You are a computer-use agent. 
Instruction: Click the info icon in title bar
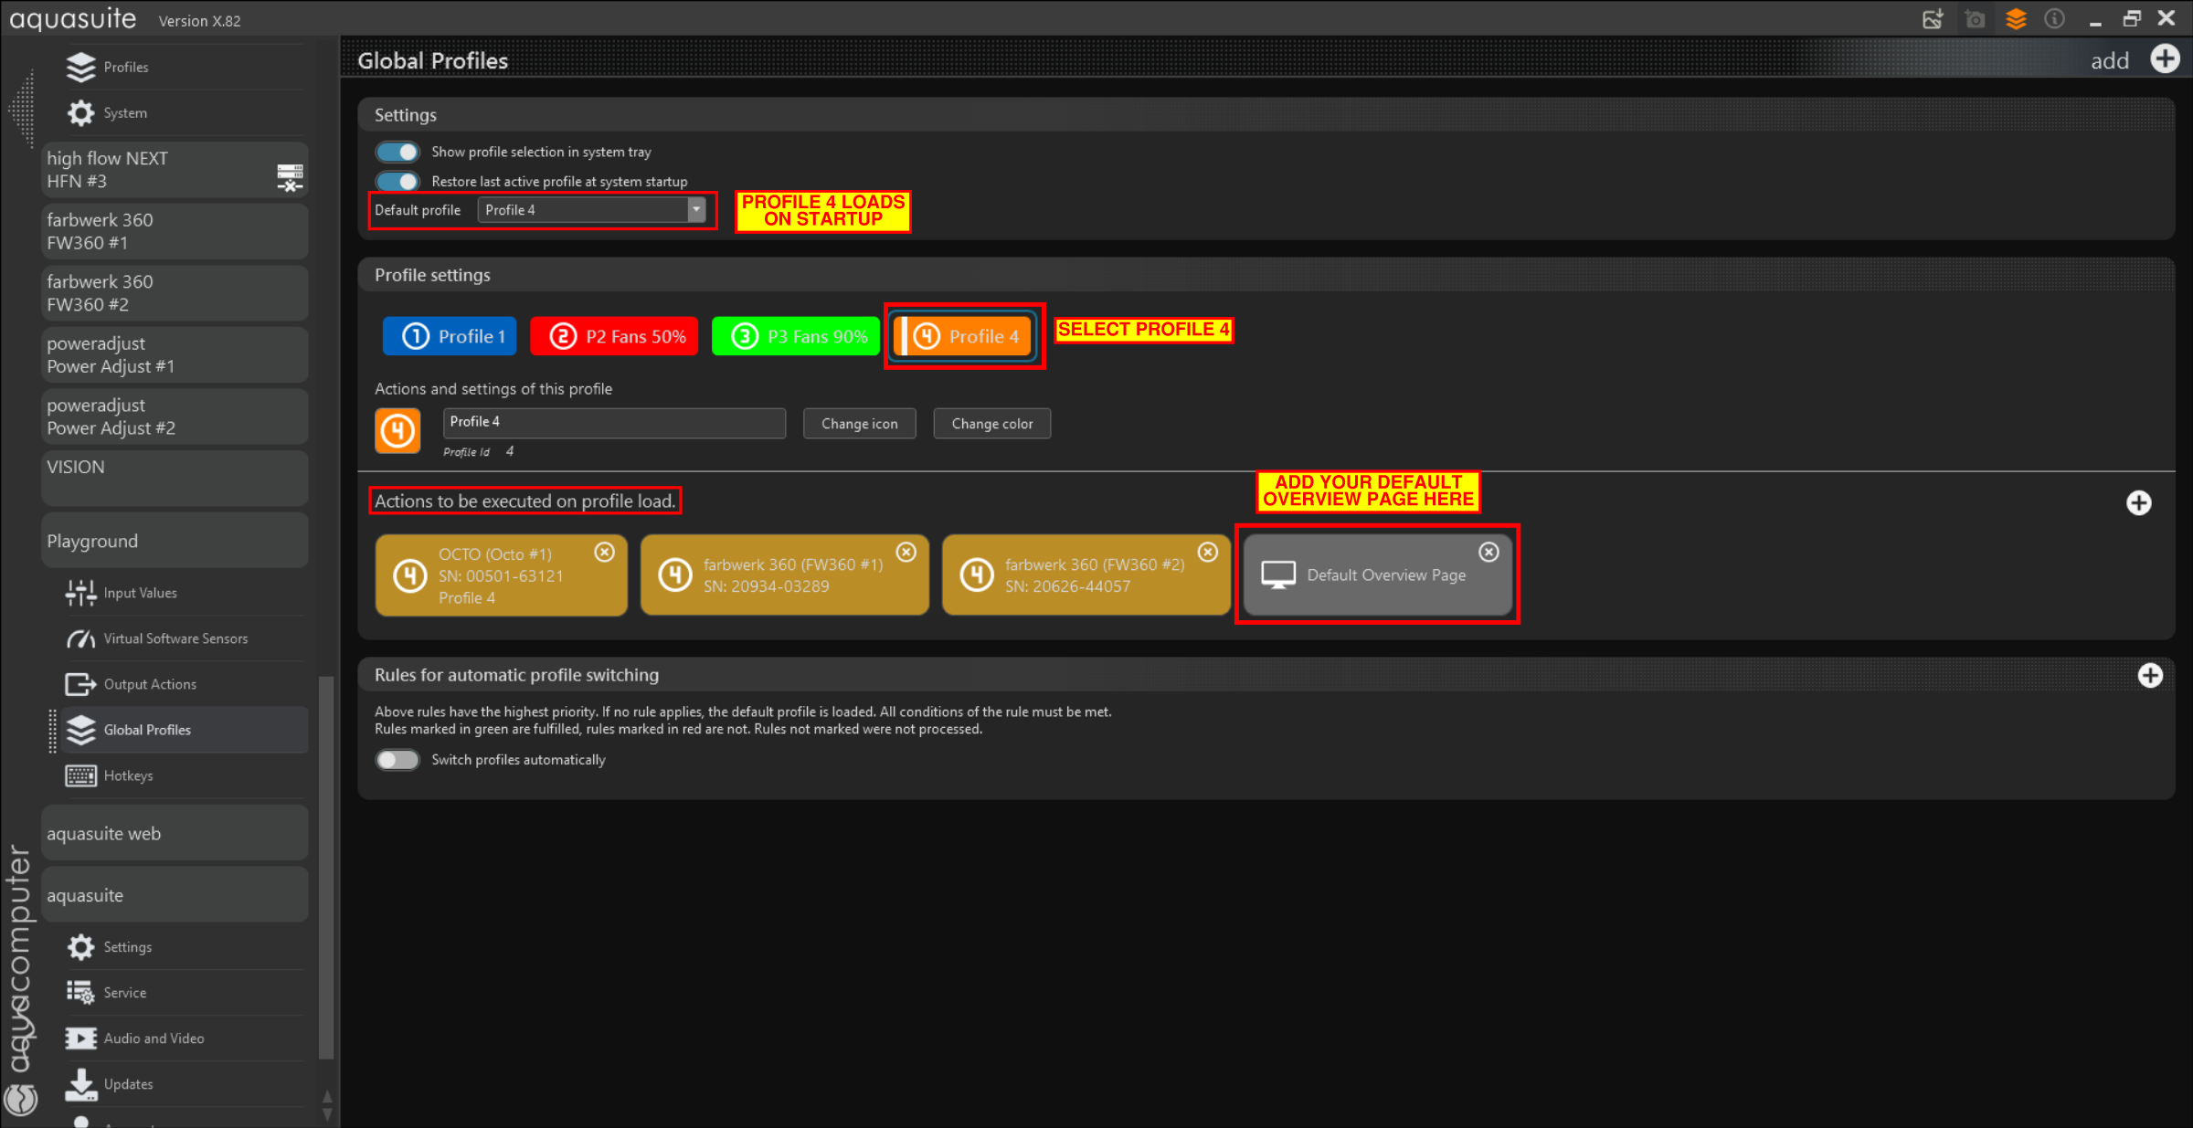coord(2054,19)
